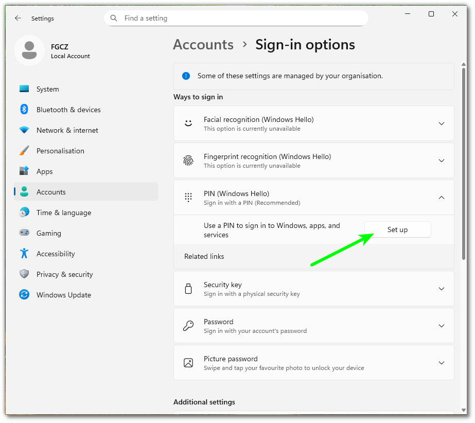The width and height of the screenshot is (475, 423).
Task: Click the Time & language globe icon
Action: click(x=24, y=213)
